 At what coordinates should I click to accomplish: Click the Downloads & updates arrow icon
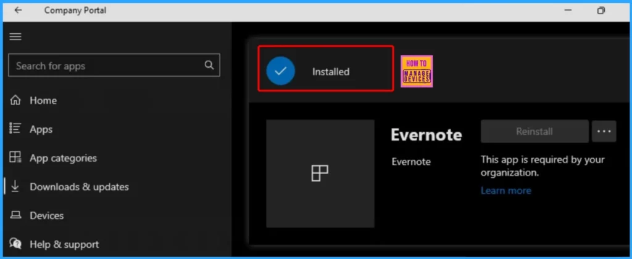15,187
